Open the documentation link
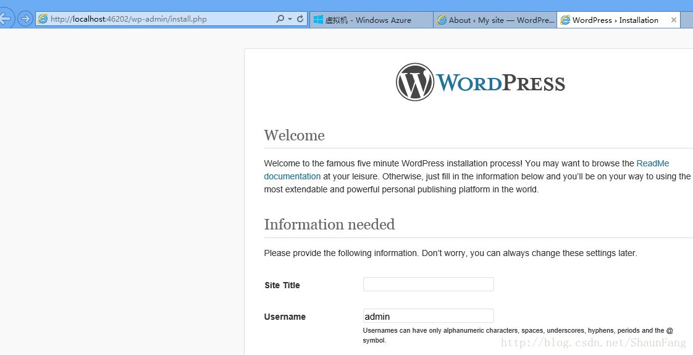 (292, 176)
